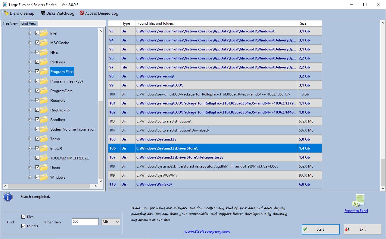Click the Windows folder icon in tree

click(x=44, y=177)
